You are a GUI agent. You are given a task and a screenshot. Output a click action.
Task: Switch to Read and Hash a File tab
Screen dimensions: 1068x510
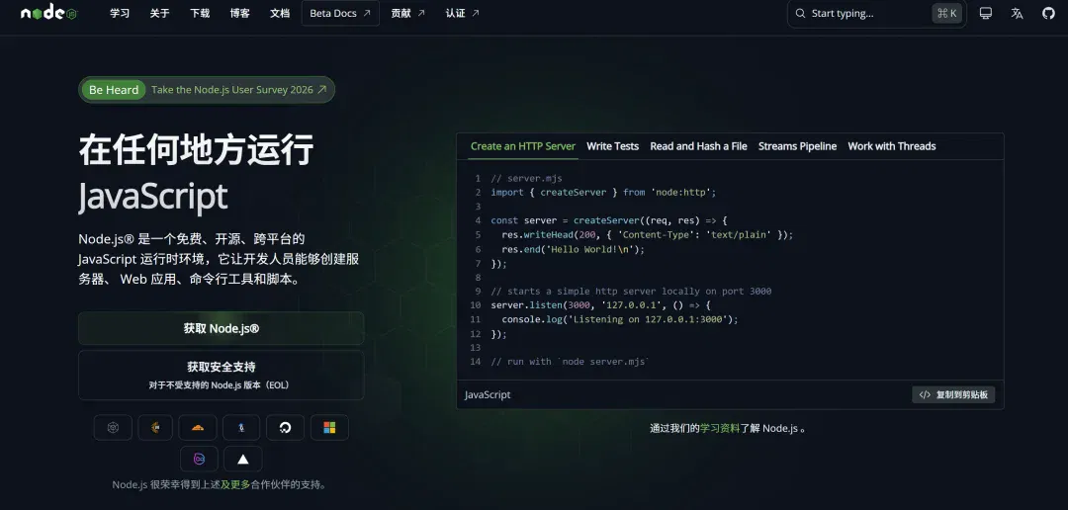tap(698, 146)
